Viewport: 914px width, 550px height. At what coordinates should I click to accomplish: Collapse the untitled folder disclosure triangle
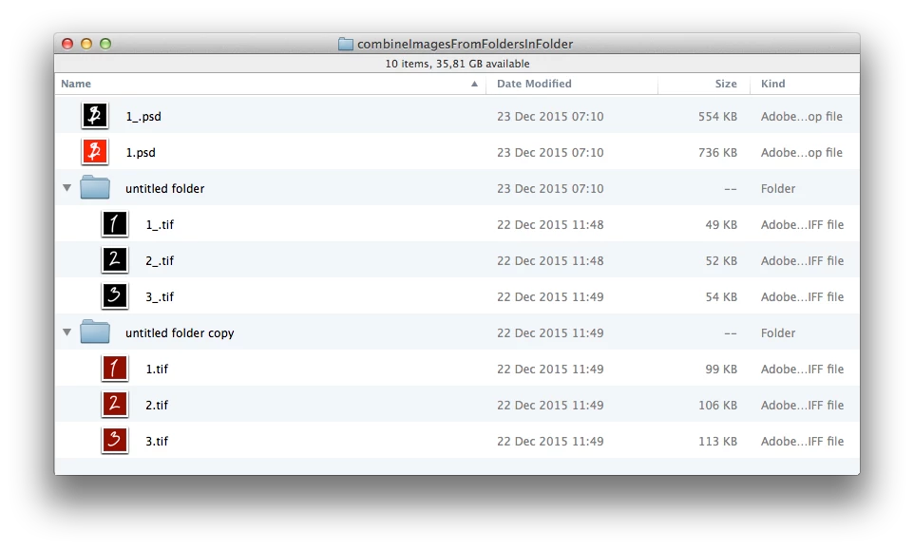coord(67,187)
